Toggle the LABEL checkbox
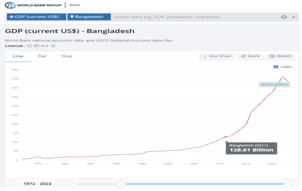The image size is (302, 191). (276, 67)
